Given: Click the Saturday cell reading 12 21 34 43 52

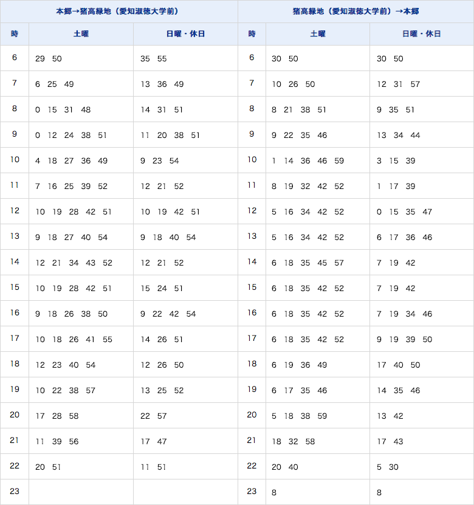Looking at the screenshot, I should (81, 263).
